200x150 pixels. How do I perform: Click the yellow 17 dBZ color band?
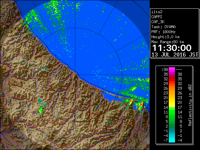[x=172, y=102]
